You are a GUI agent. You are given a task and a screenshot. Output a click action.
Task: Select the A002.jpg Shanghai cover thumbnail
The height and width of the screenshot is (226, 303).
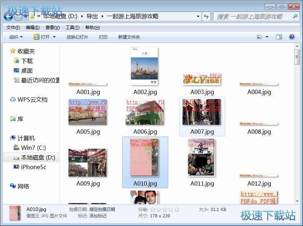(145, 66)
